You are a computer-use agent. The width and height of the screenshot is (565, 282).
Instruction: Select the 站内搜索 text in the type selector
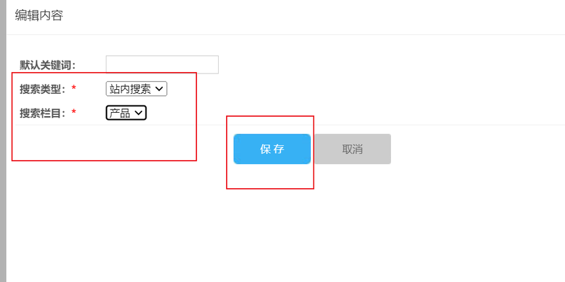[130, 89]
